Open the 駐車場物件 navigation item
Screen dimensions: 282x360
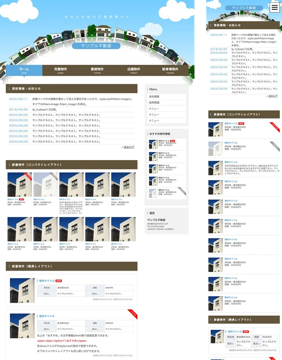[170, 70]
